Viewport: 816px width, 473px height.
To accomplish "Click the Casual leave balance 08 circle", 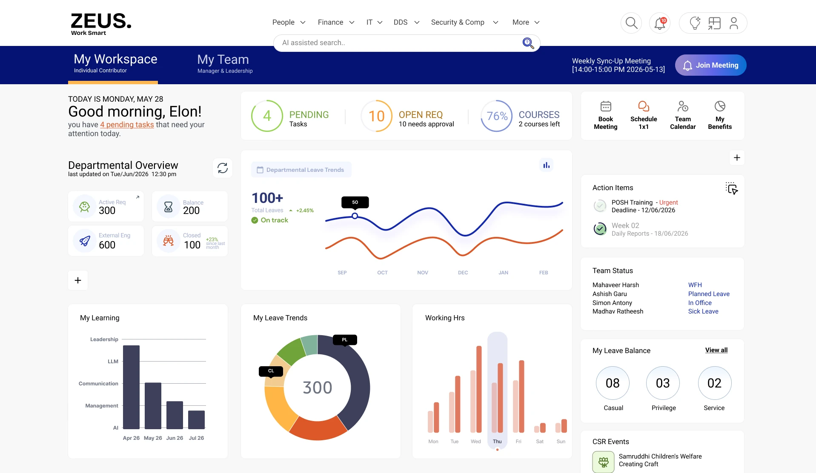I will [613, 383].
